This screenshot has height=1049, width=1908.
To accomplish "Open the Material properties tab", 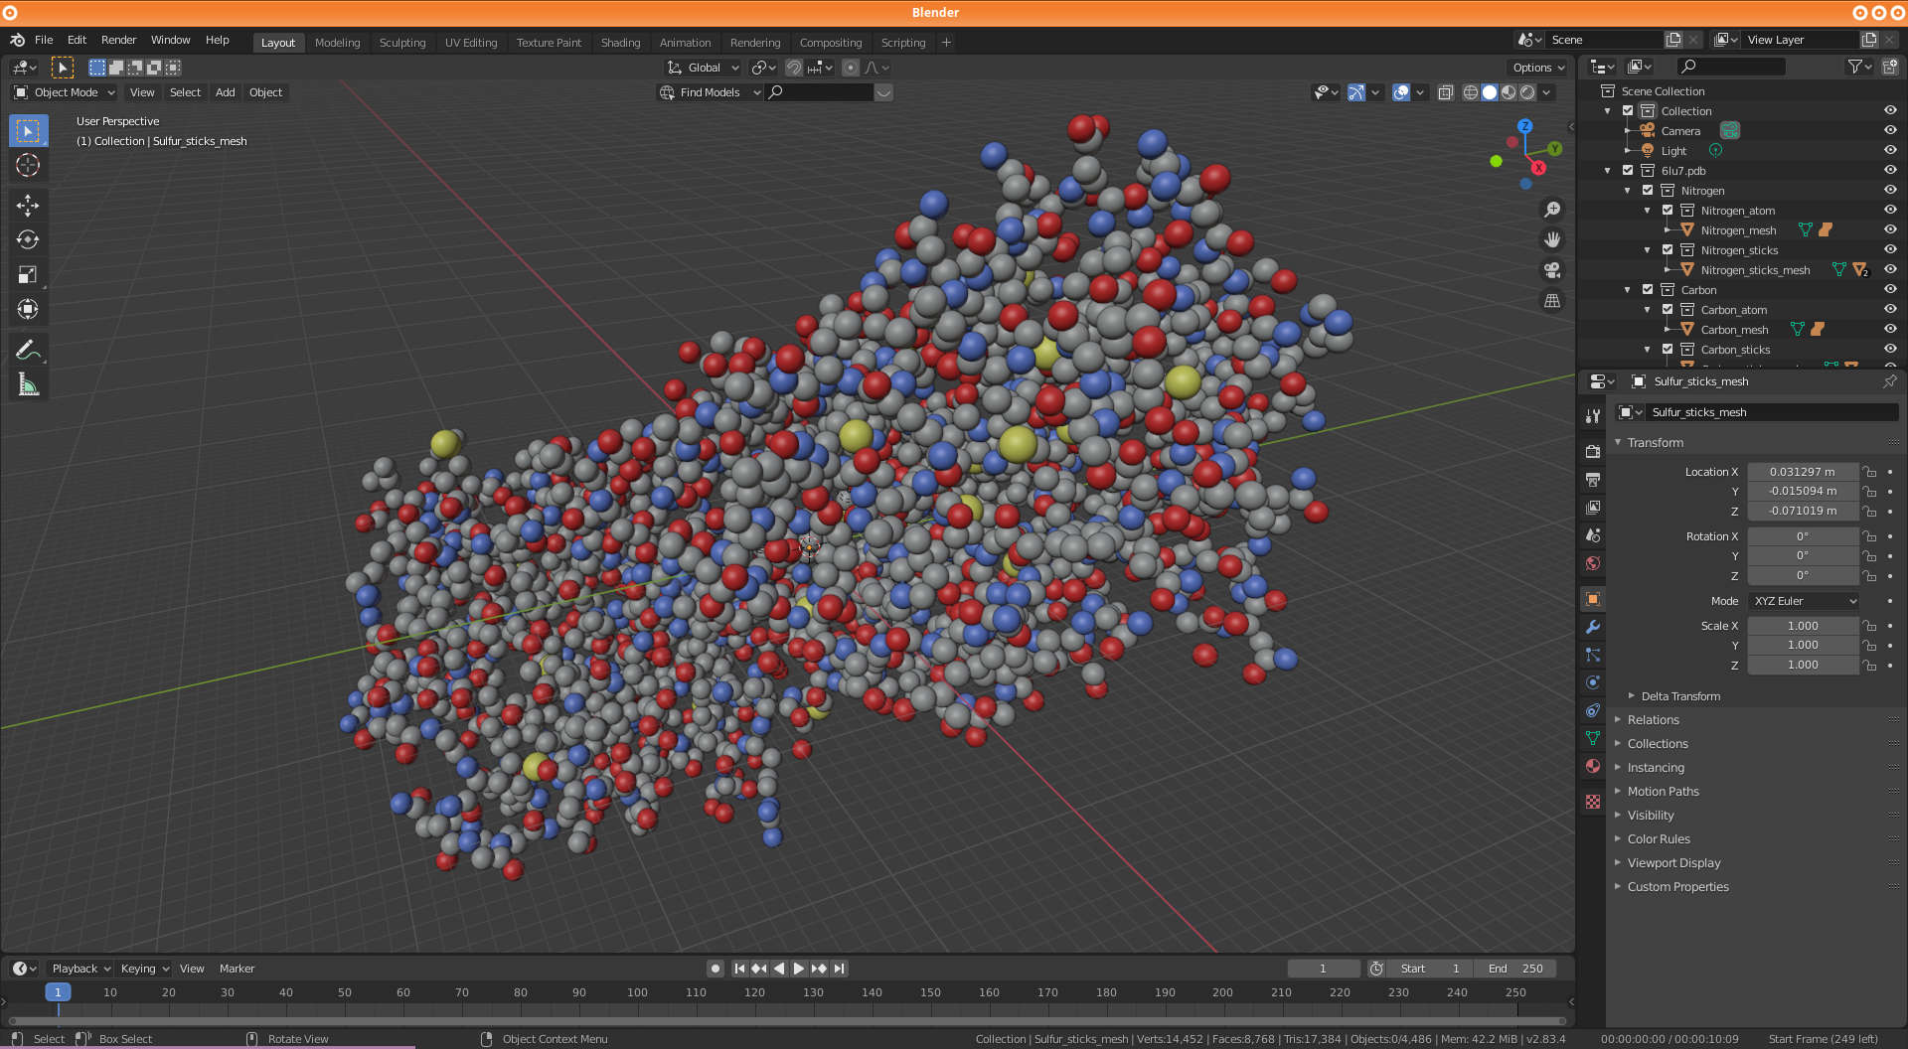I will (1593, 766).
